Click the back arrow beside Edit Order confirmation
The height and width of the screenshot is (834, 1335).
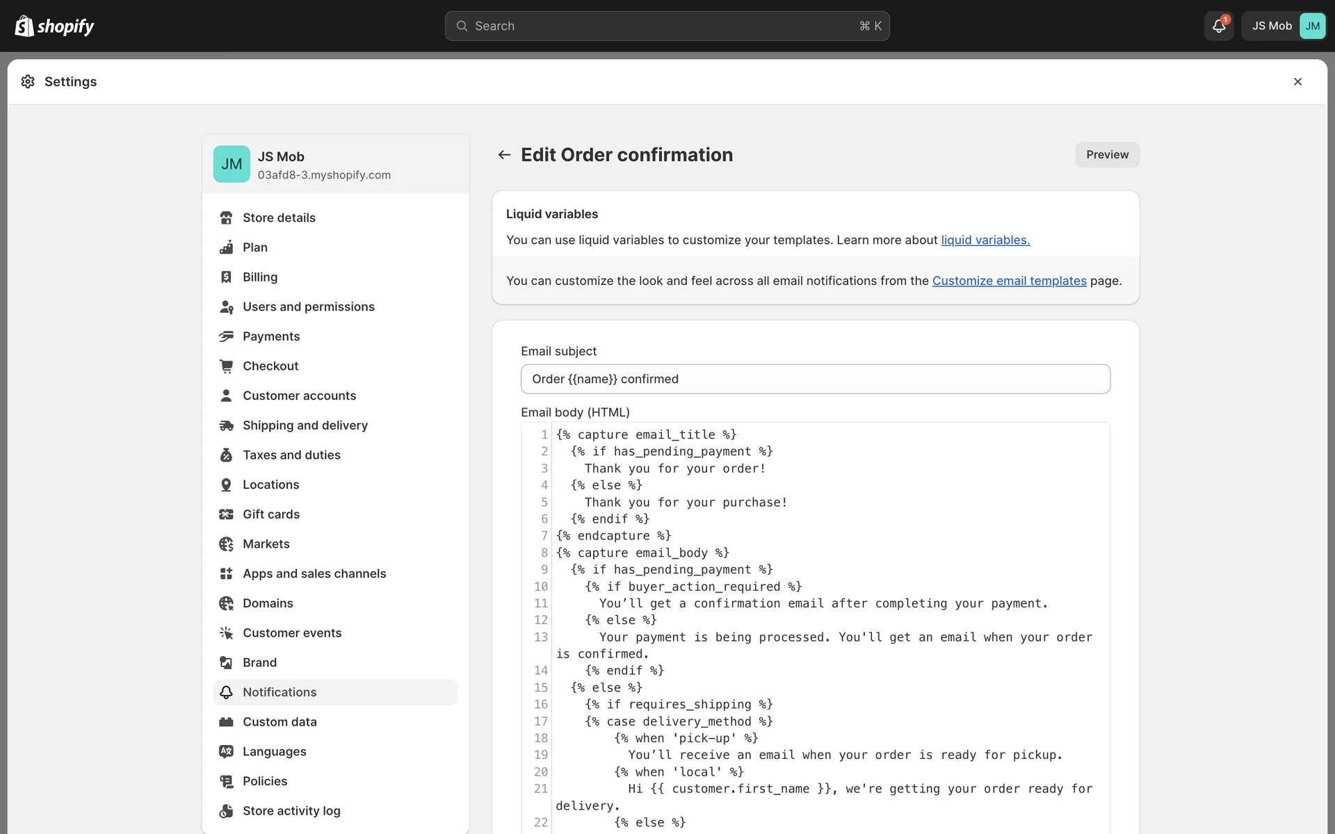click(504, 154)
